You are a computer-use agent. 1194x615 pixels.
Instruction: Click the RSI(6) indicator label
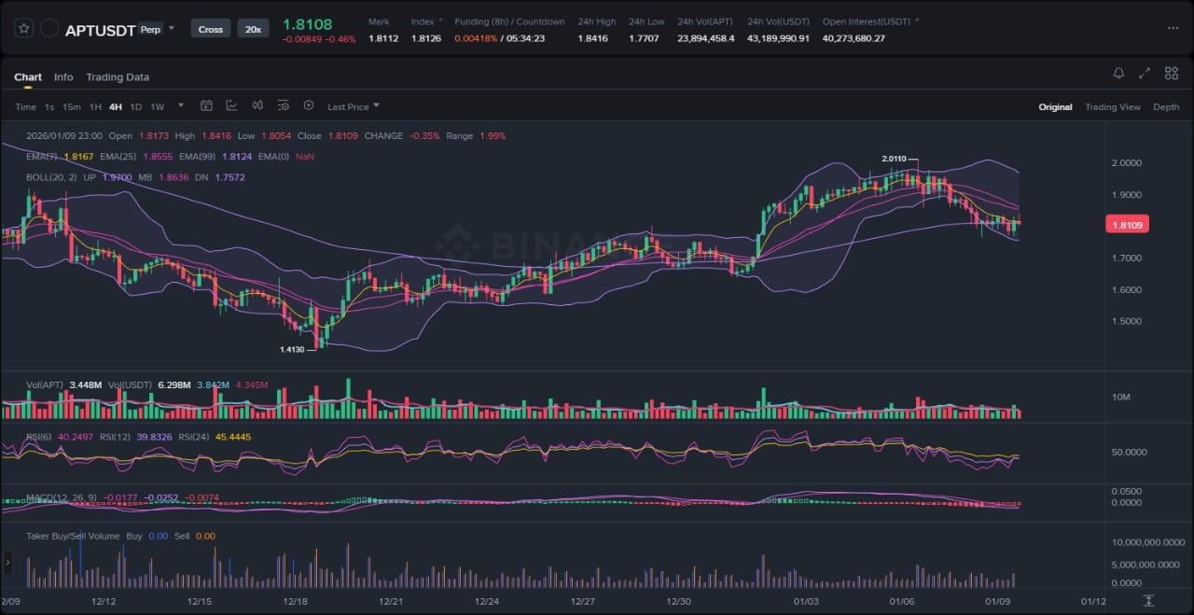click(39, 436)
